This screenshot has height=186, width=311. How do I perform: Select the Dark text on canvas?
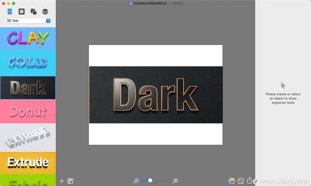click(x=156, y=95)
